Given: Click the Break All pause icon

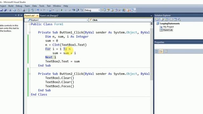Looking at the screenshot, I should click(x=66, y=10).
